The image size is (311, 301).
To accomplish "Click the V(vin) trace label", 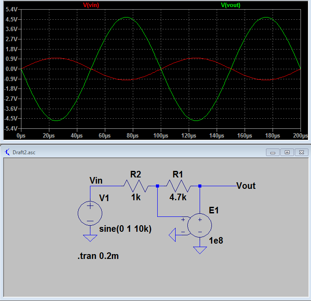I will (91, 5).
